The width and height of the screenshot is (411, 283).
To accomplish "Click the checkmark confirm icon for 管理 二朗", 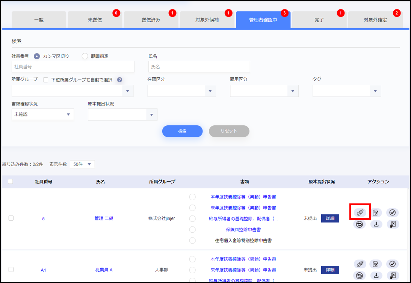I will pos(392,212).
